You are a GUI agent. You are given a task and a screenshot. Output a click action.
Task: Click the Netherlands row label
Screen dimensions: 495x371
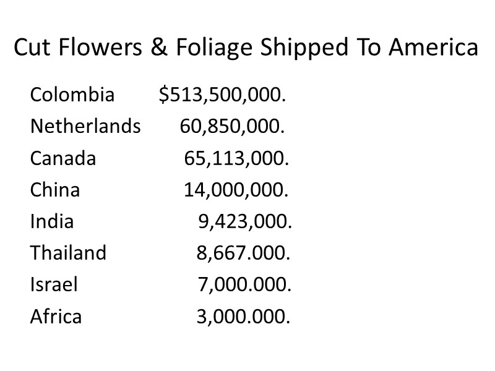tap(85, 127)
